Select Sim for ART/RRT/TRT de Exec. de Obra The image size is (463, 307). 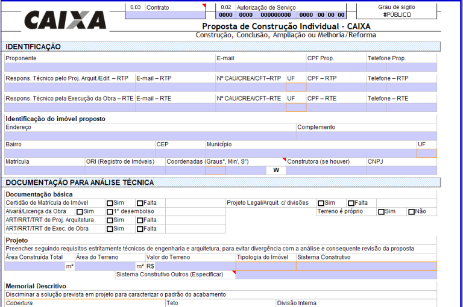[110, 229]
